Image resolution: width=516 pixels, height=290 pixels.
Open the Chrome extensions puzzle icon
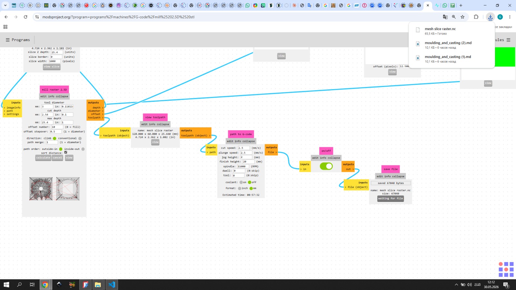[476, 17]
